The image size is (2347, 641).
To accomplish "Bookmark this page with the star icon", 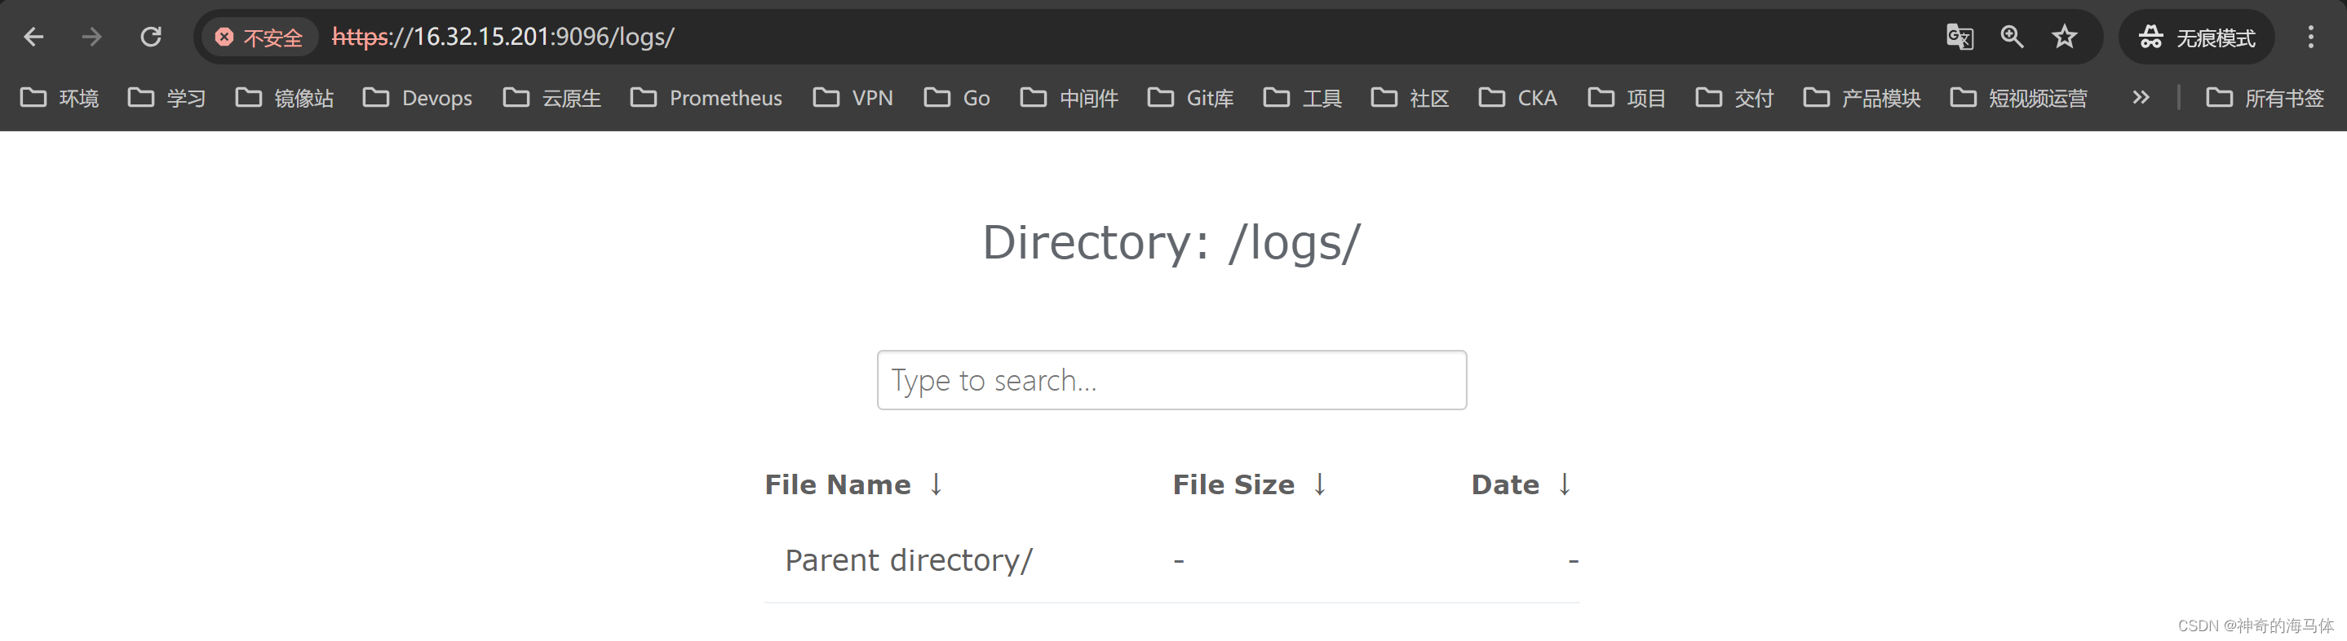I will (x=2065, y=38).
